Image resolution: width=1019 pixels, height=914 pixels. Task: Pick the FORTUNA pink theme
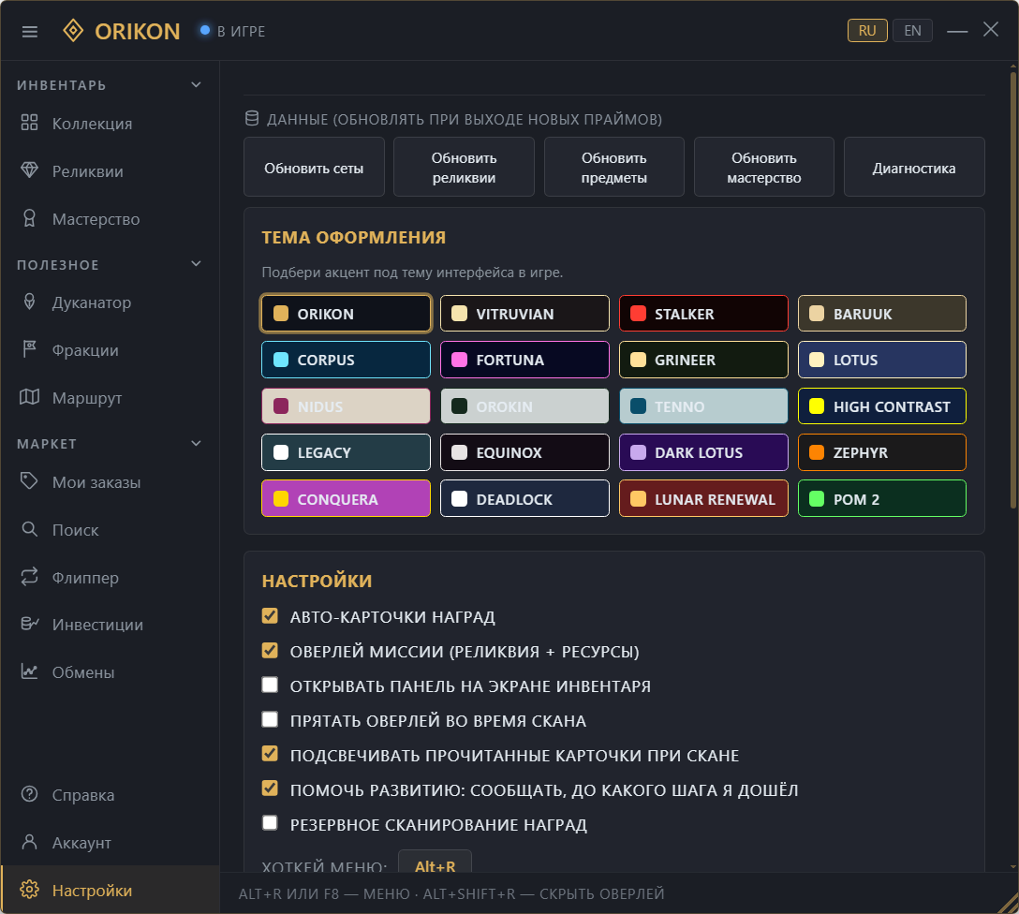point(524,360)
